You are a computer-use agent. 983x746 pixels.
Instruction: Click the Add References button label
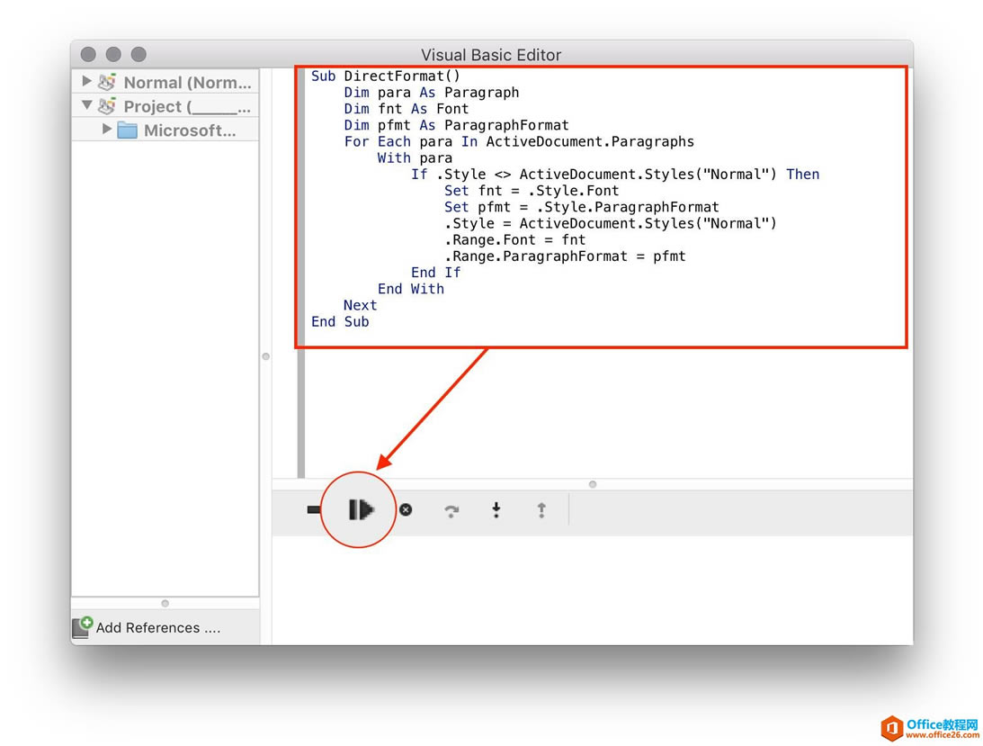point(158,627)
